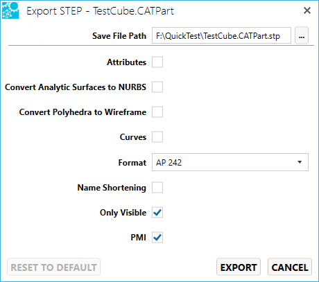319x282 pixels.
Task: Tick the Convert Polyhedra to Wireframe box
Action: [x=157, y=112]
